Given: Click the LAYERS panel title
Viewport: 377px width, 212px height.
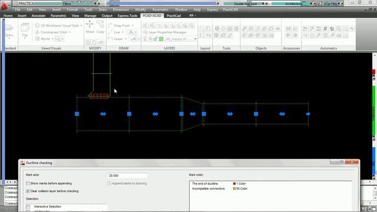Looking at the screenshot, I should (170, 48).
